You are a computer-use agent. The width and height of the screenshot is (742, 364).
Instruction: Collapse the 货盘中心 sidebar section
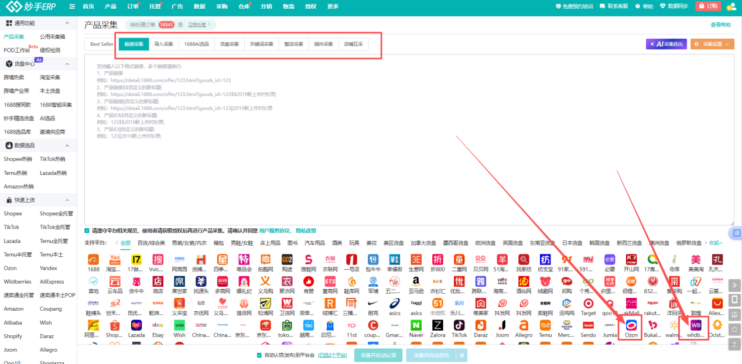point(67,63)
